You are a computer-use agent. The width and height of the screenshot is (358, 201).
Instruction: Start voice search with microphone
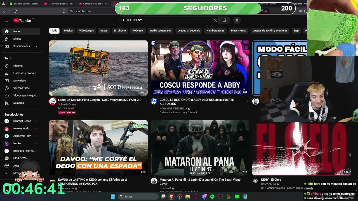(237, 20)
